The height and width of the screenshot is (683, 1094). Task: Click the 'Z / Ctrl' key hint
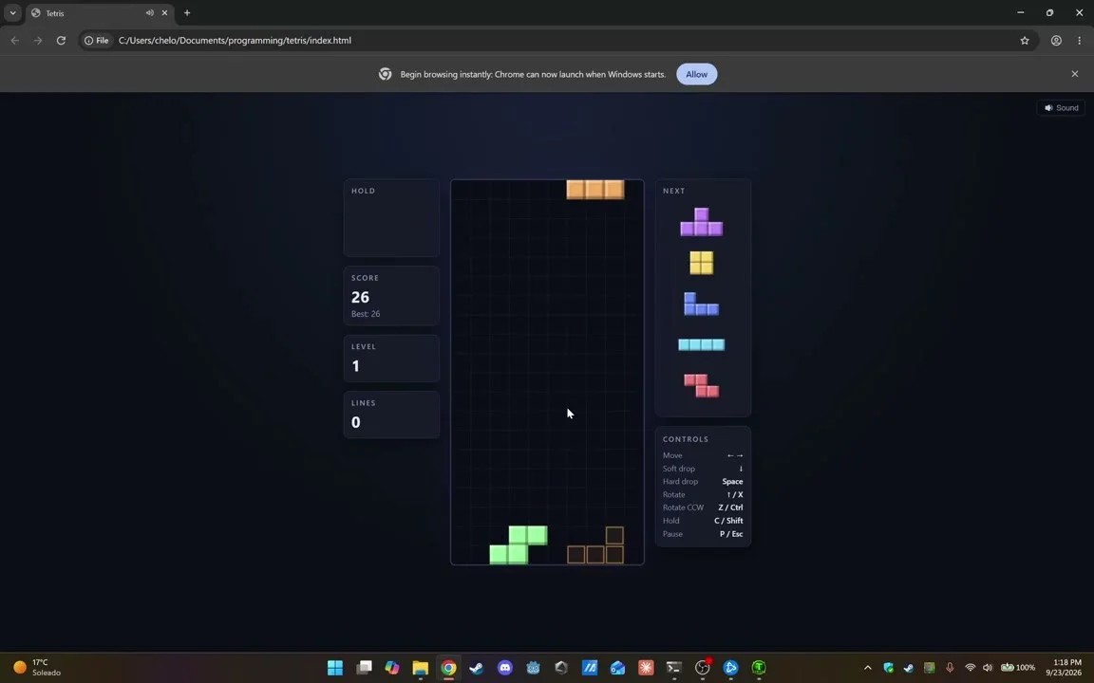730,508
